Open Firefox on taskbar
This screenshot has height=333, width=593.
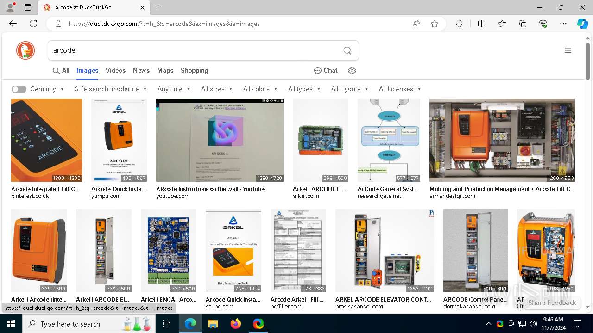point(235,324)
